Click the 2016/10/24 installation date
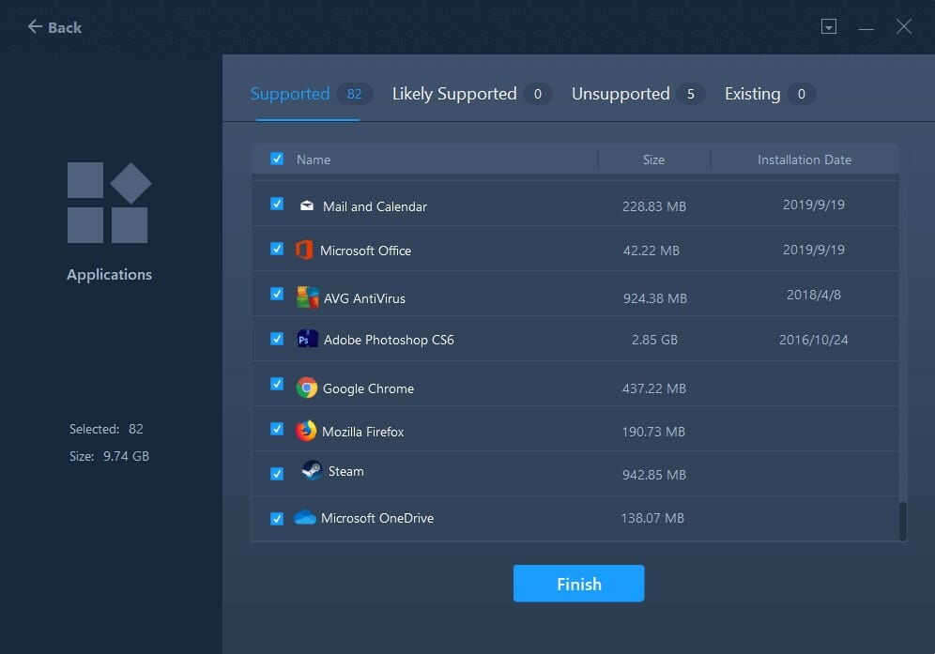The image size is (935, 654). [x=813, y=340]
